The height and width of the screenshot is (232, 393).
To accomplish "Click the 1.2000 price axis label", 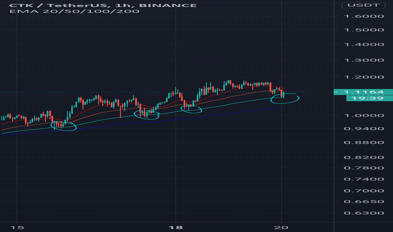I will point(364,77).
